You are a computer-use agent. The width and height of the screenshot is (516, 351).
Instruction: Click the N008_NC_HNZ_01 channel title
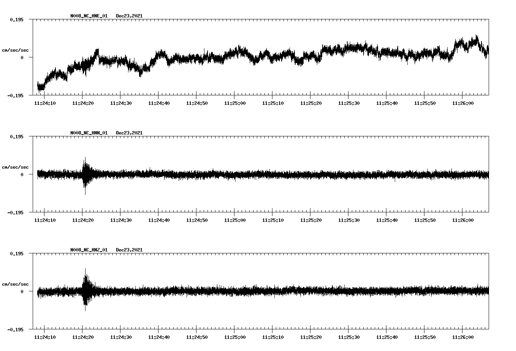tap(89, 250)
